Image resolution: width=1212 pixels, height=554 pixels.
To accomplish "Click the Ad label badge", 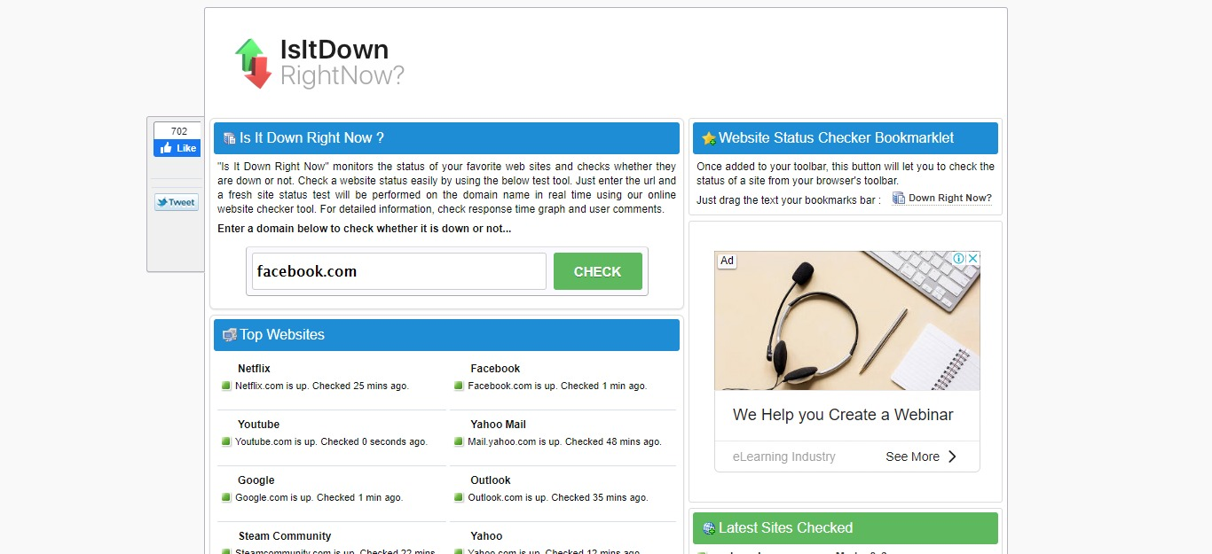I will tap(728, 261).
